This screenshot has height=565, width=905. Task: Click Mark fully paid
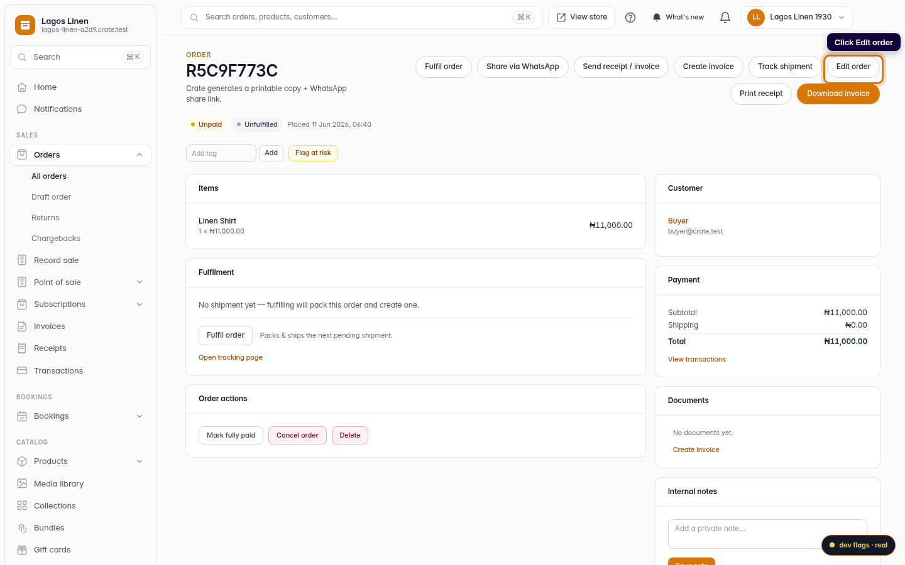[x=231, y=436]
